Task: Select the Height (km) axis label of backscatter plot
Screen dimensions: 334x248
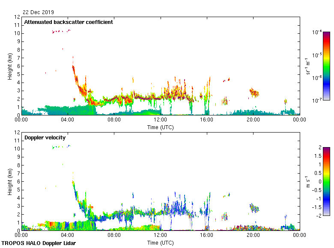Action: pyautogui.click(x=9, y=66)
